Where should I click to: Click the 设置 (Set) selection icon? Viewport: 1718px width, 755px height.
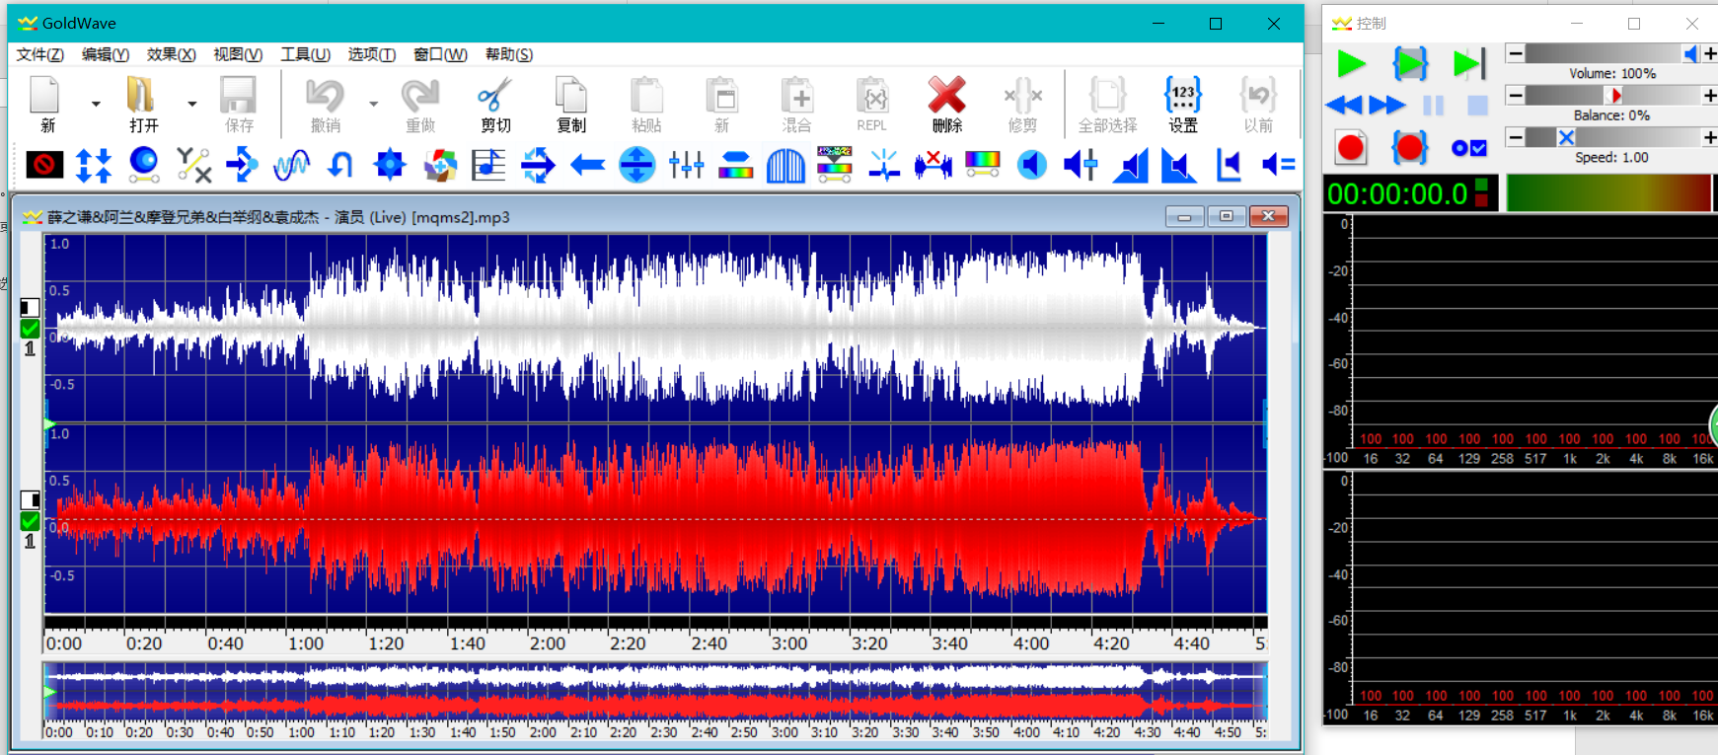pos(1182,104)
